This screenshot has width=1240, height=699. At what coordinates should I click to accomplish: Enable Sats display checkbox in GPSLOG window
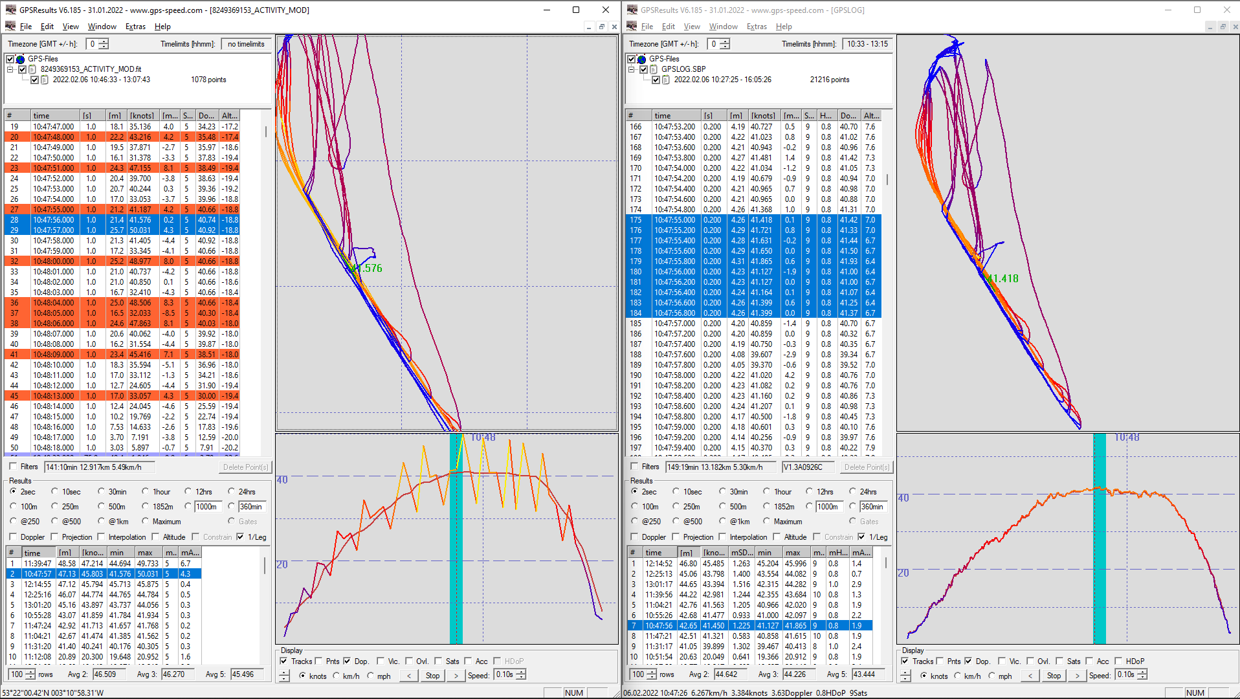click(1059, 661)
